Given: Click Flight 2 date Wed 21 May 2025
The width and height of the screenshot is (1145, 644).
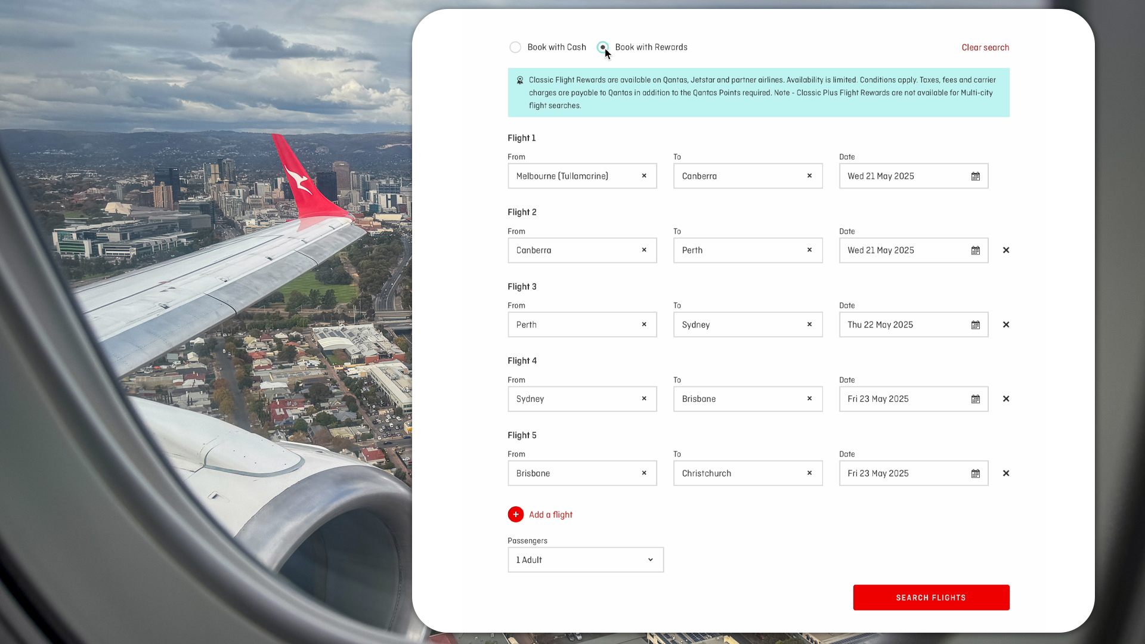Looking at the screenshot, I should [914, 250].
